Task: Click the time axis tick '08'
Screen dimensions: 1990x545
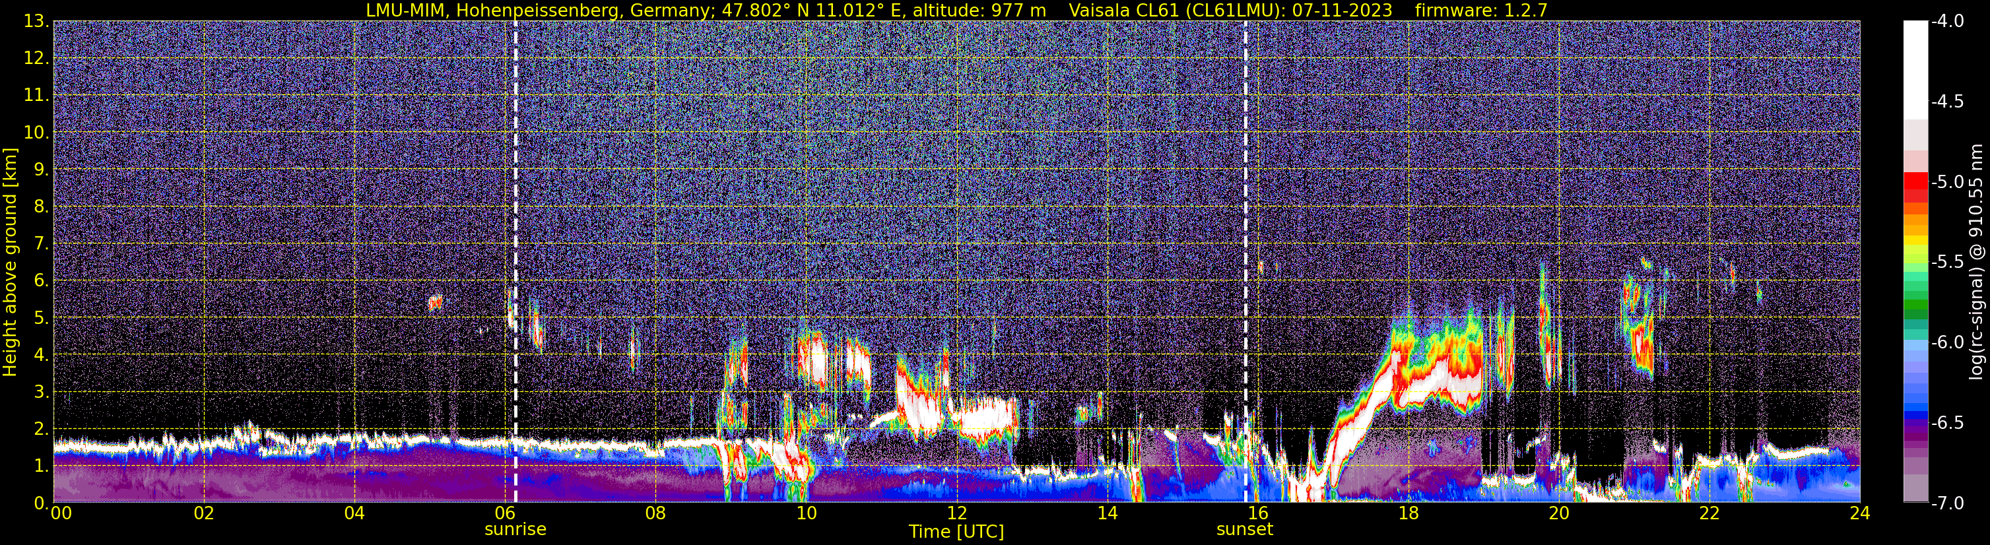Action: (x=655, y=514)
